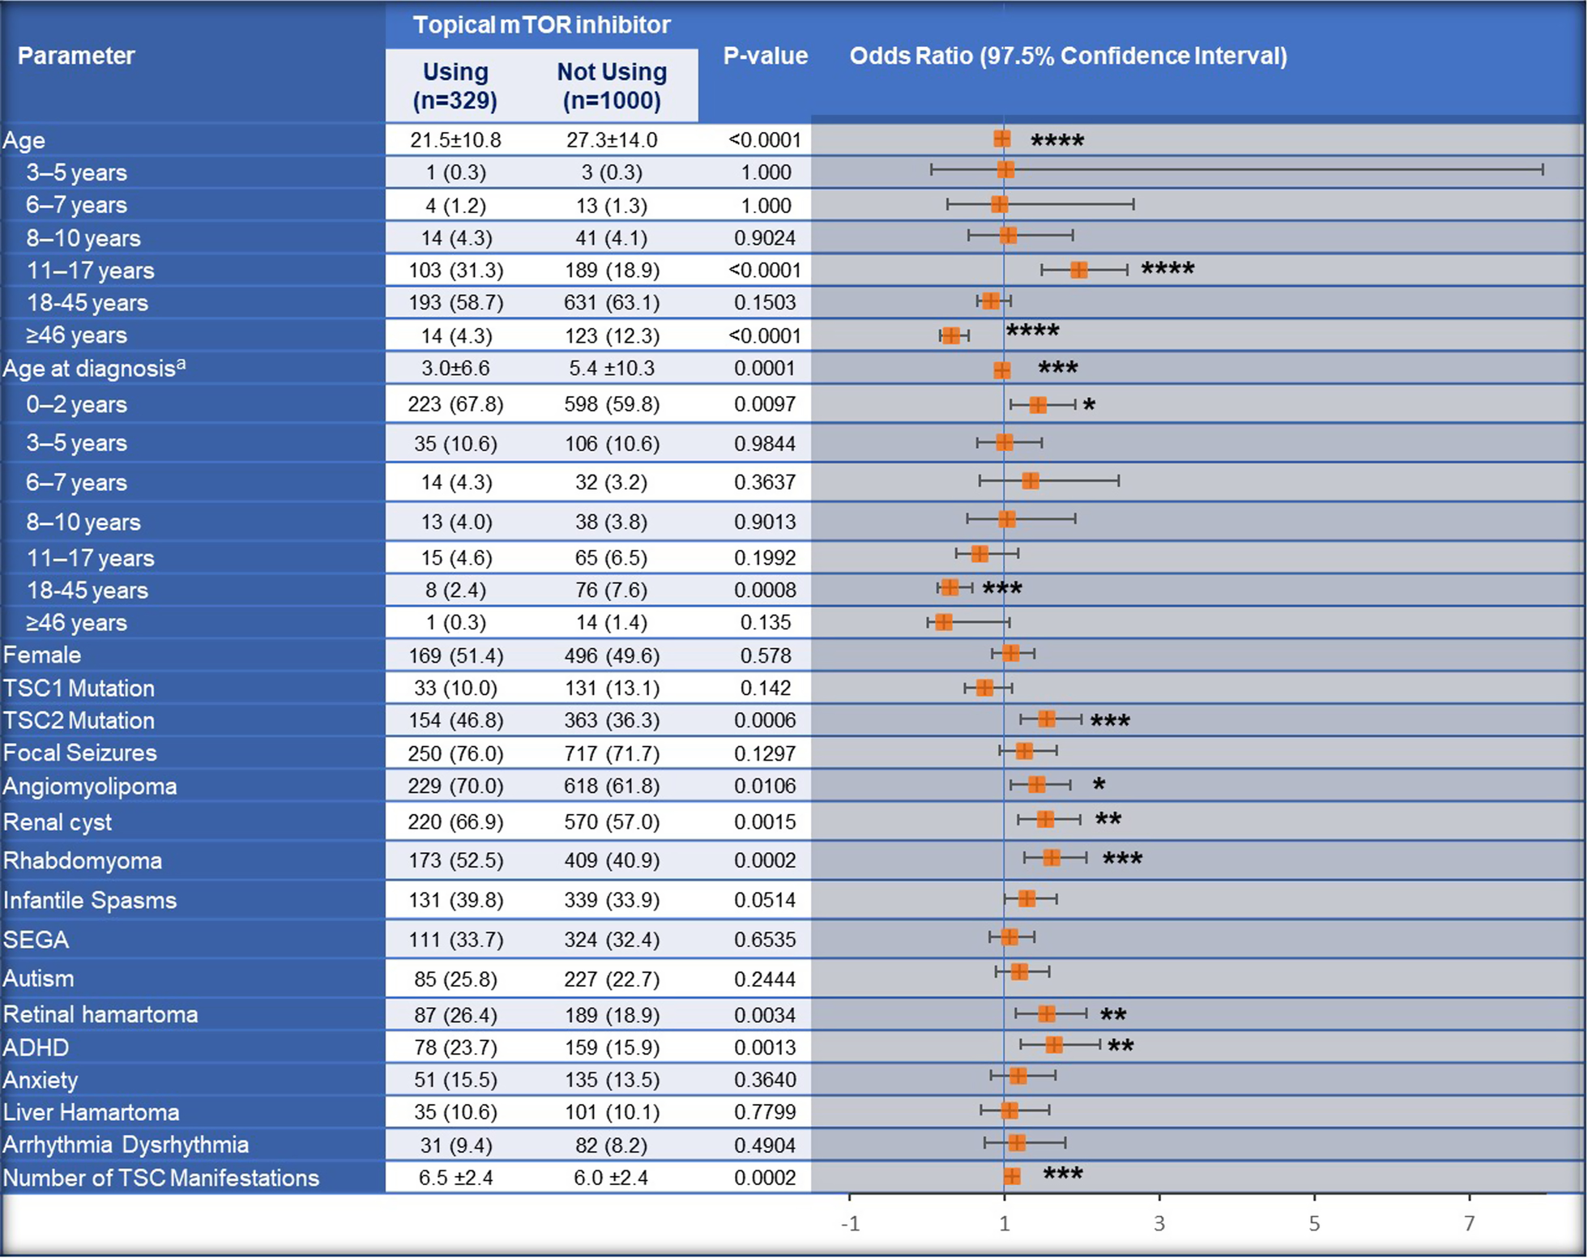The image size is (1588, 1258).
Task: Click the 'Parameter' column header
Action: pyautogui.click(x=76, y=56)
